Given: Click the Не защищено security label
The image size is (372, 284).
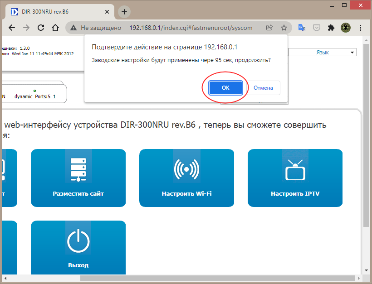Looking at the screenshot, I should coord(101,28).
